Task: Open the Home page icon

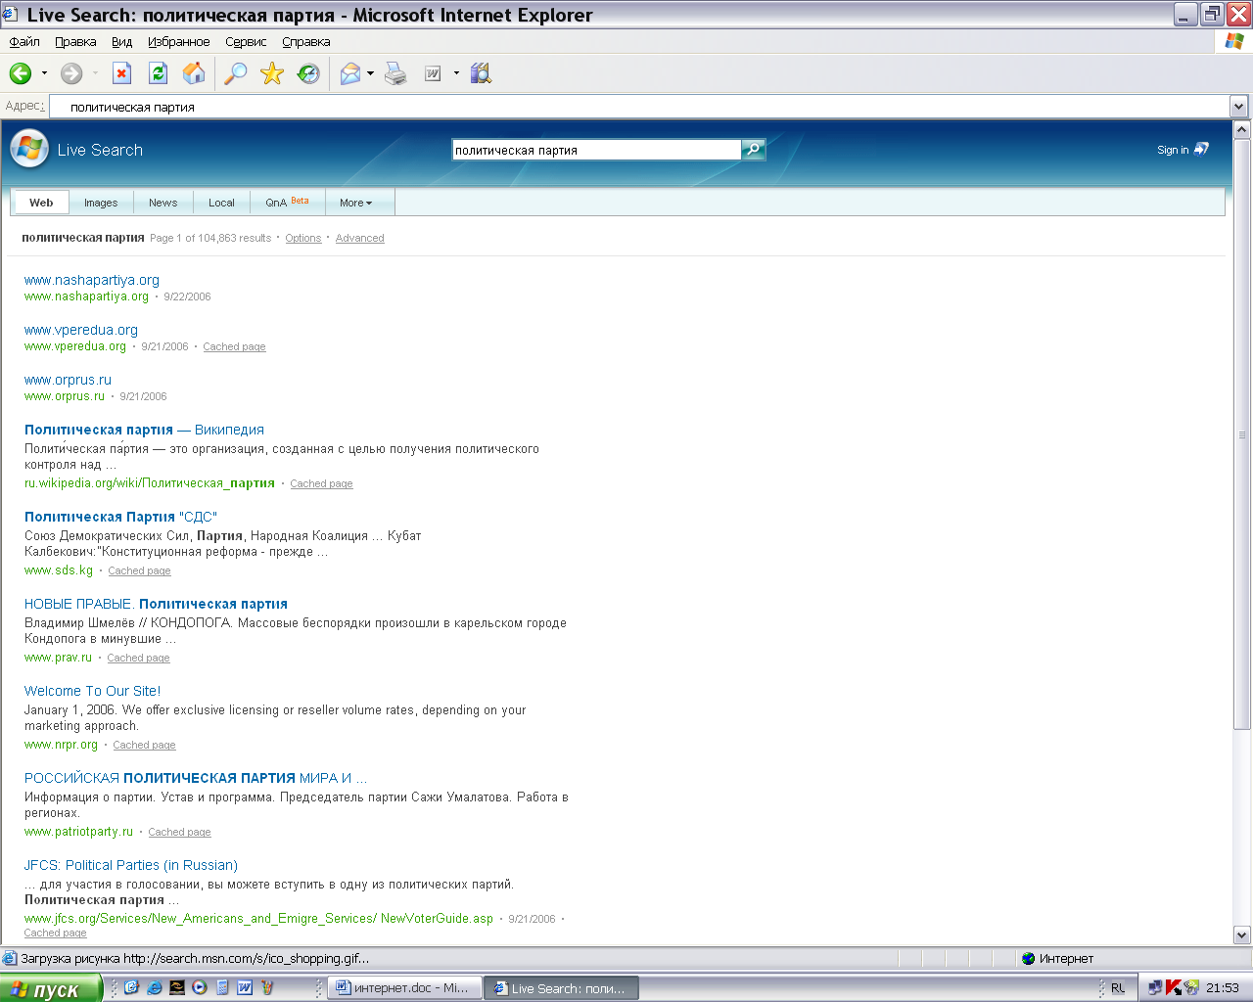Action: click(194, 73)
